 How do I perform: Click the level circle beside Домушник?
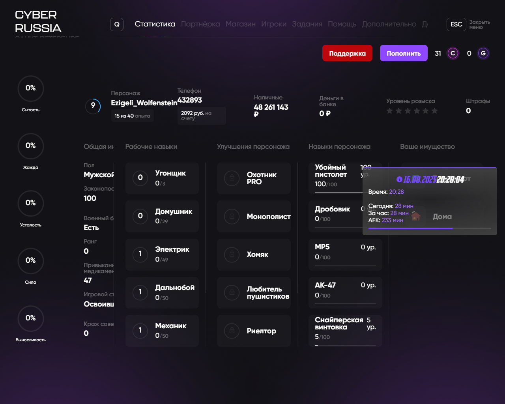[140, 216]
